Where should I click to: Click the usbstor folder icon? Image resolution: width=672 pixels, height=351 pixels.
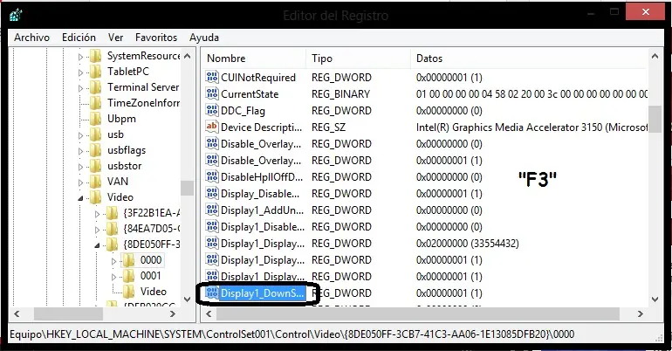96,166
